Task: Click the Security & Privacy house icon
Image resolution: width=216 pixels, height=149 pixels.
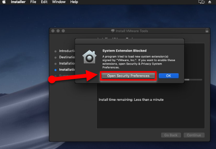Action: [89, 57]
